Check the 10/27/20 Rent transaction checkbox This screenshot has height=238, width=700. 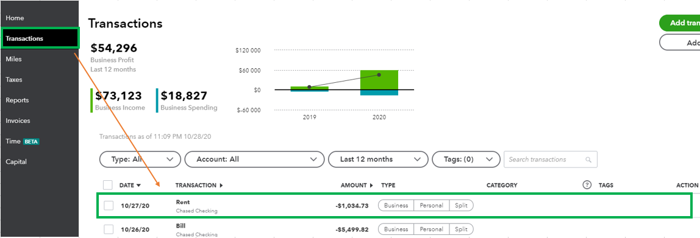(109, 206)
